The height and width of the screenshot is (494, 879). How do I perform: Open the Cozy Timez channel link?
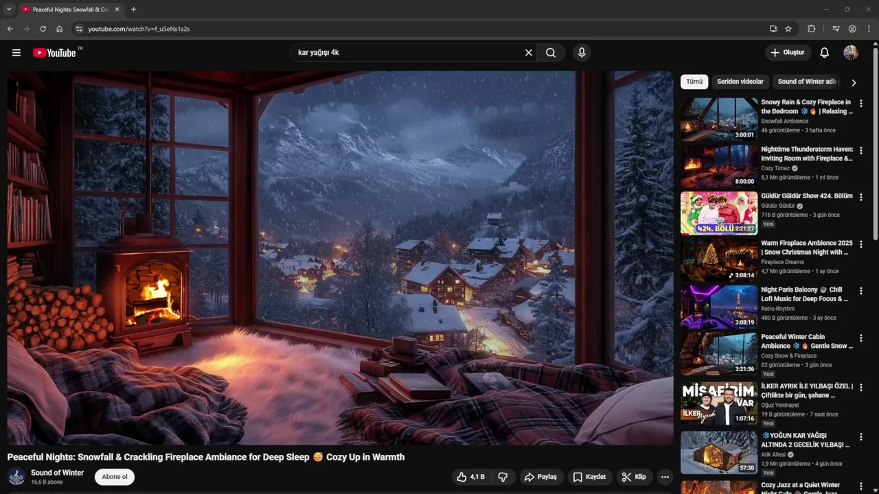[775, 168]
